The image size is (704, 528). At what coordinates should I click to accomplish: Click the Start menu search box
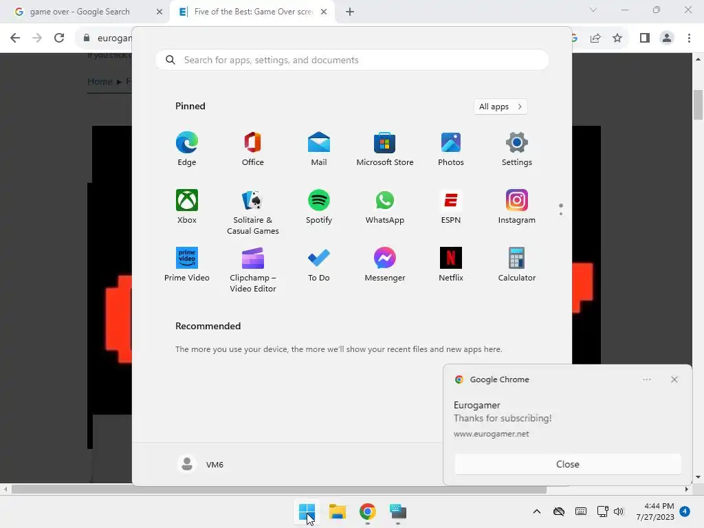pyautogui.click(x=352, y=60)
